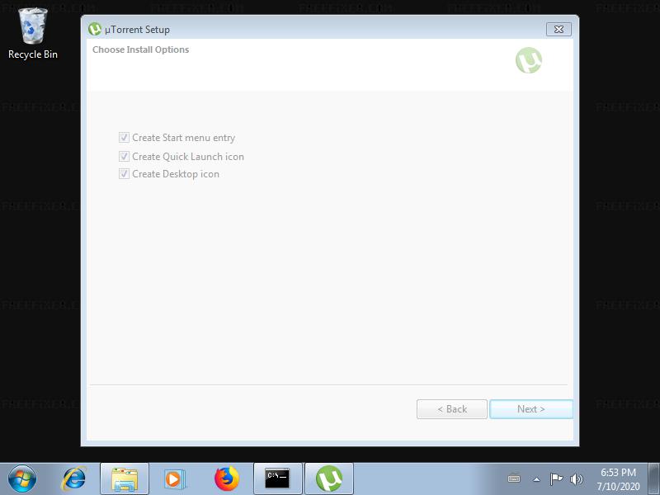Click the µTorrent taskbar icon

pyautogui.click(x=329, y=478)
